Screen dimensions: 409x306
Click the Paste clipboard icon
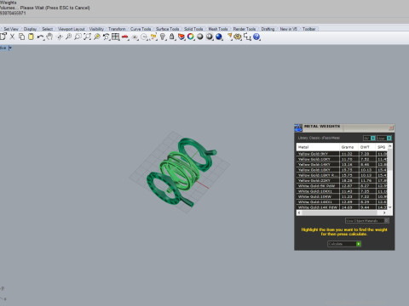coord(31,37)
